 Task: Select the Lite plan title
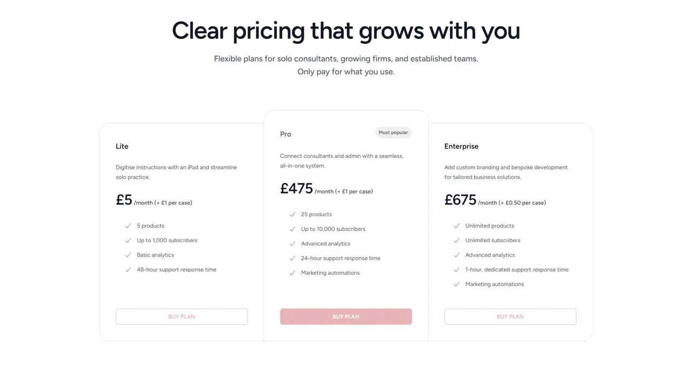[x=122, y=147]
